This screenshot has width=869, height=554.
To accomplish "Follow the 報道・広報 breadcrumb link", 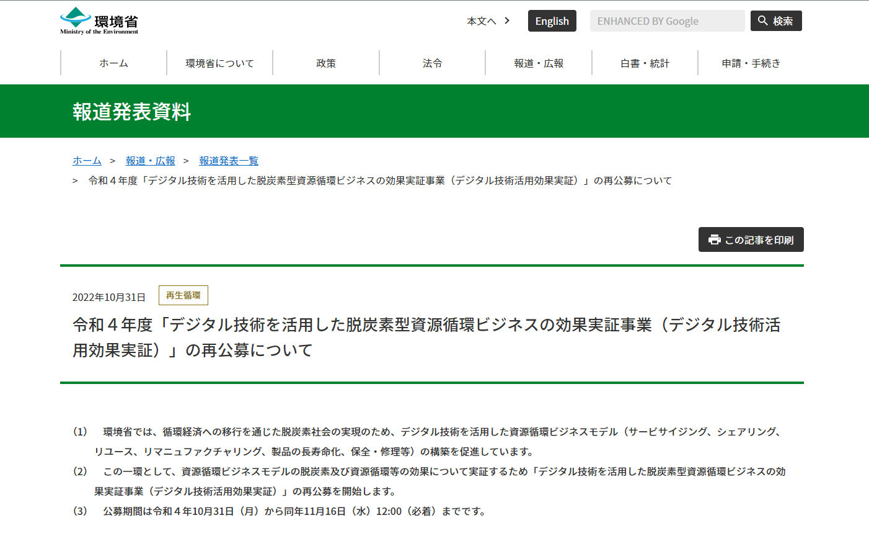I will (151, 161).
